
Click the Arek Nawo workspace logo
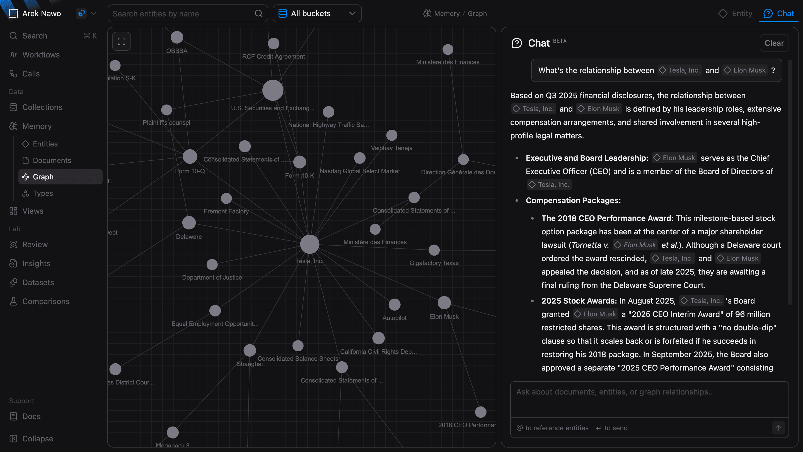(x=13, y=13)
